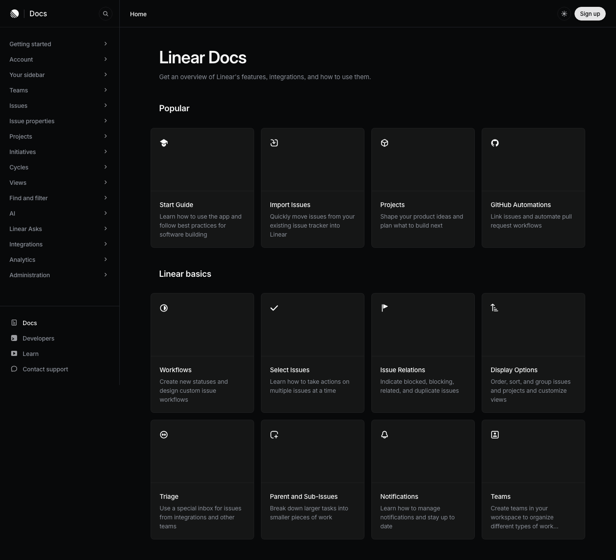Click the Docs document icon in sidebar footer
616x560 pixels.
[x=14, y=323]
